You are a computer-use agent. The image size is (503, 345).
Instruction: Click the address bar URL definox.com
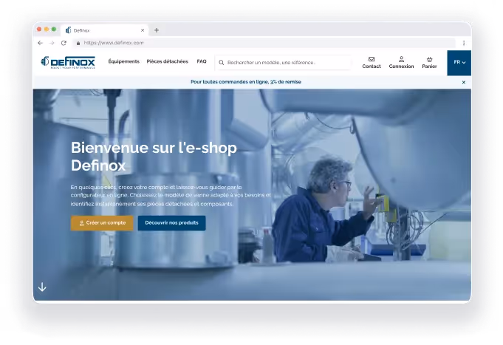click(x=114, y=43)
